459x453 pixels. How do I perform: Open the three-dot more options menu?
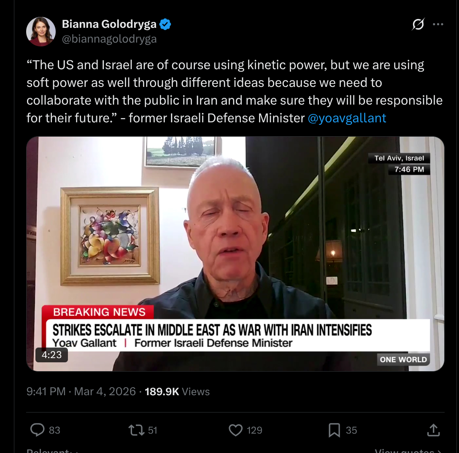(438, 24)
